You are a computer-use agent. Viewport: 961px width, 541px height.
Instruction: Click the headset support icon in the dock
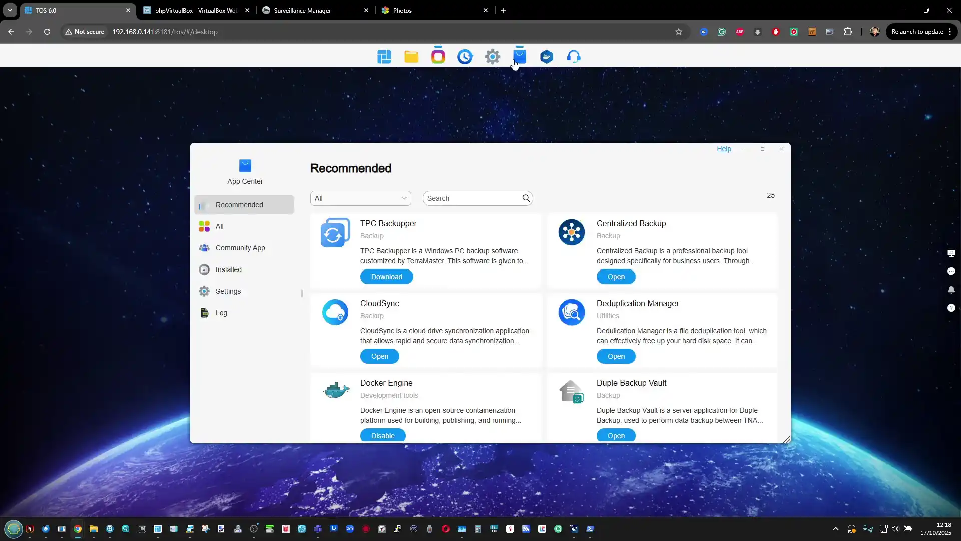point(574,57)
